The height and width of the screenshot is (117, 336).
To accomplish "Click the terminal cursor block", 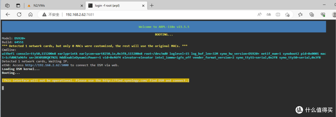I will 3,88.
